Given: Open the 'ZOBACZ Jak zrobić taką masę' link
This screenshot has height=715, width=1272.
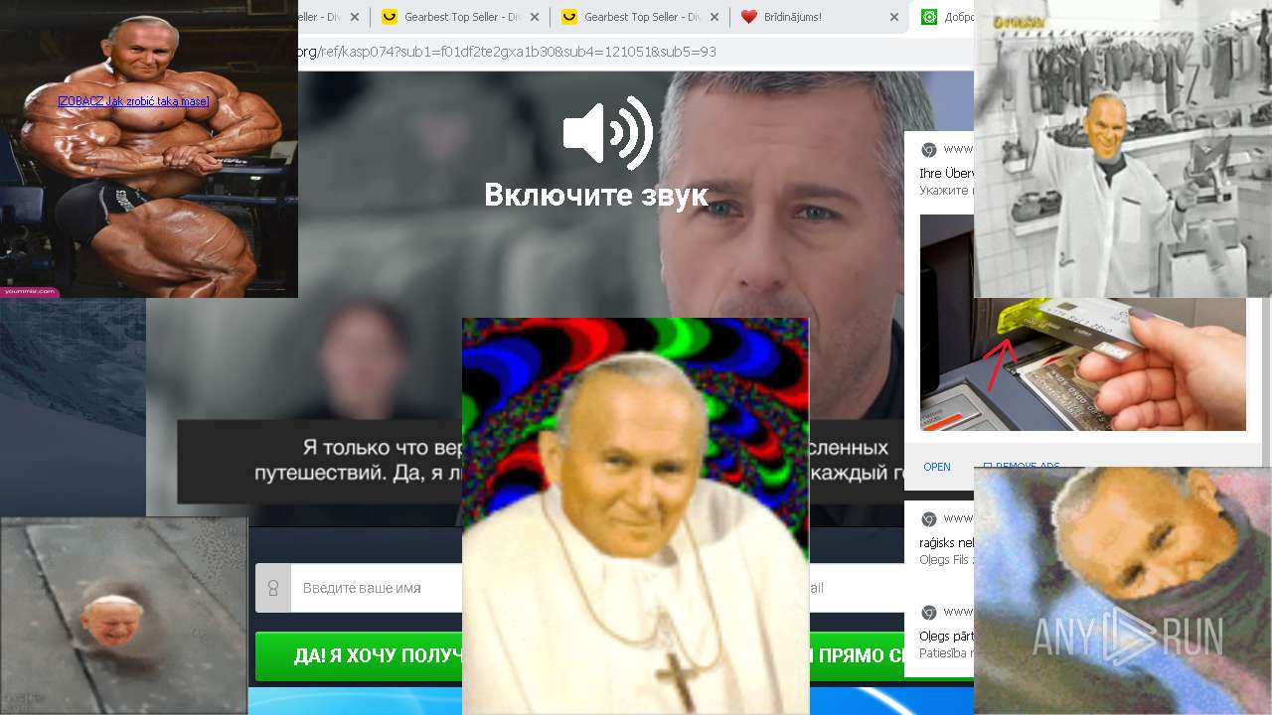Looking at the screenshot, I should coord(133,101).
